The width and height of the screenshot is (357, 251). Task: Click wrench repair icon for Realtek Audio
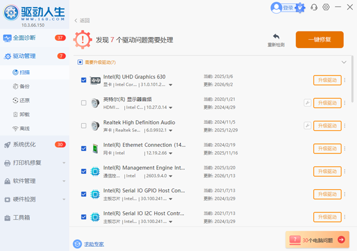tap(308, 125)
